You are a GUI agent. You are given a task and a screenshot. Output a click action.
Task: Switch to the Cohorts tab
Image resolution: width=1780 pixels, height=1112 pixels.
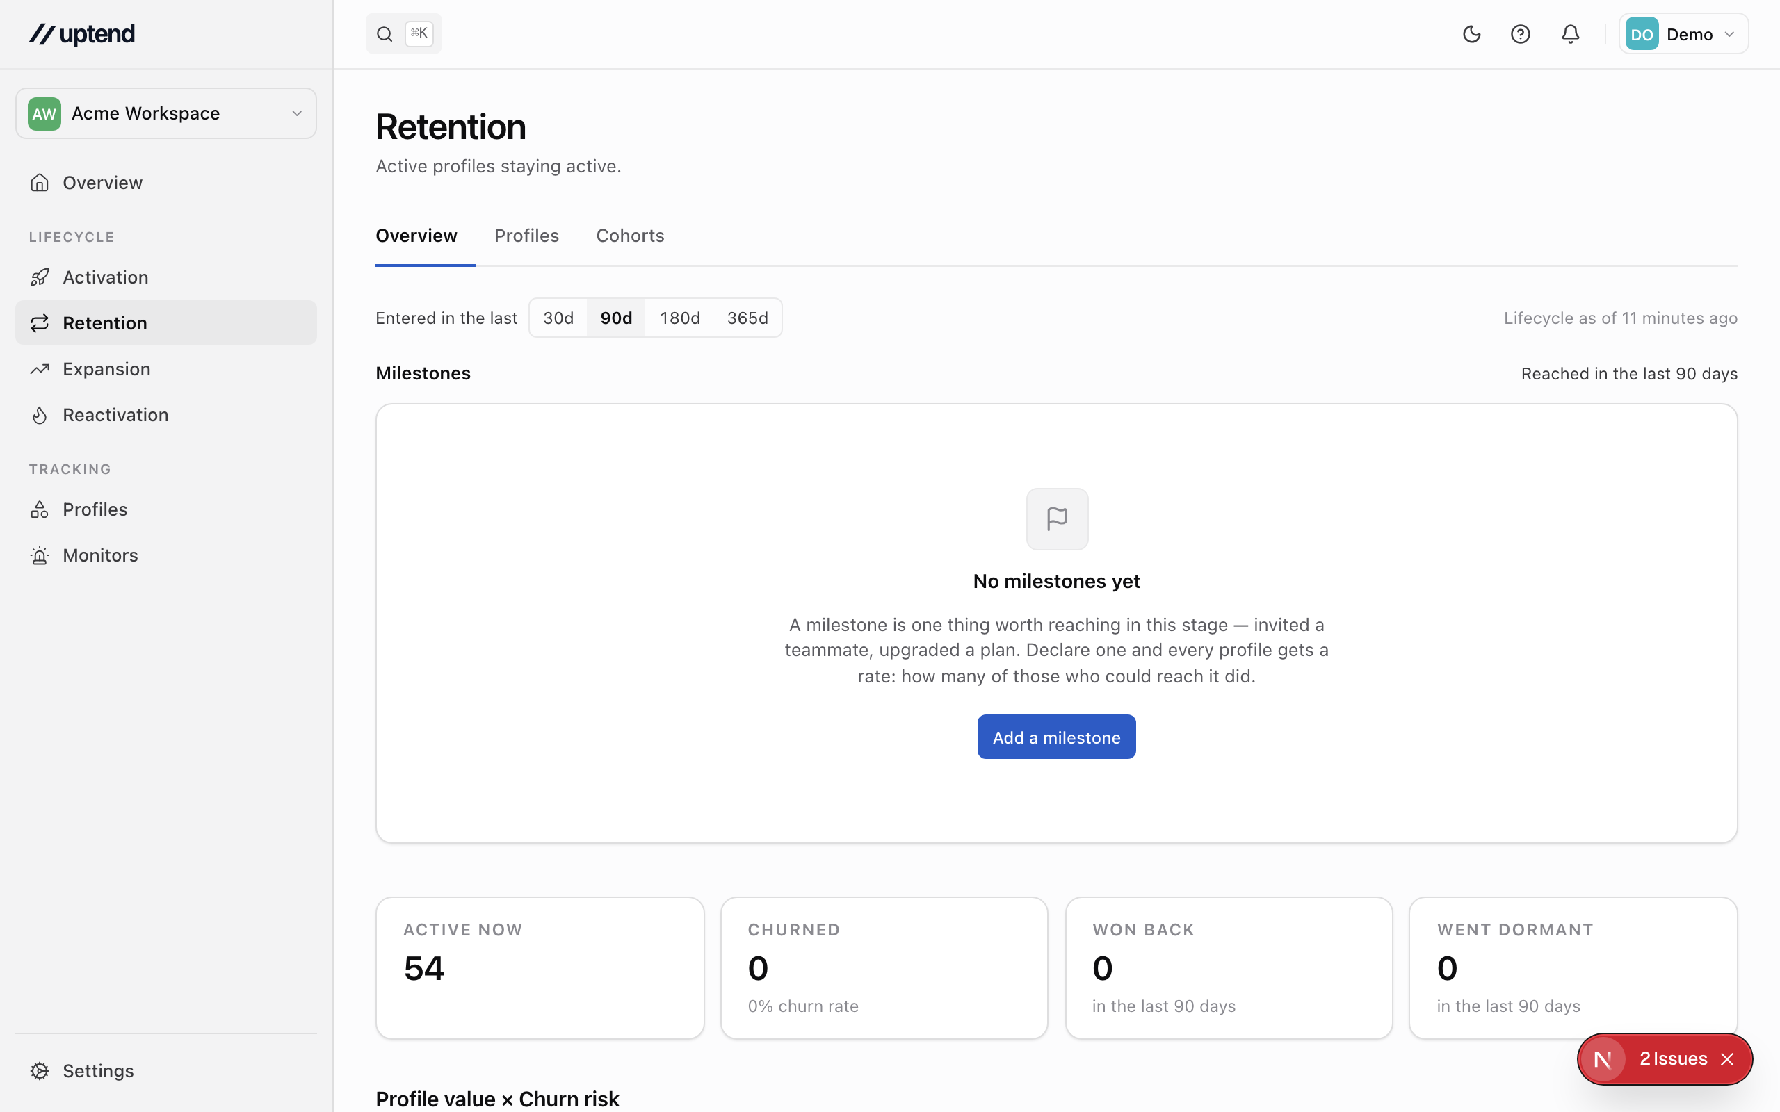point(631,236)
